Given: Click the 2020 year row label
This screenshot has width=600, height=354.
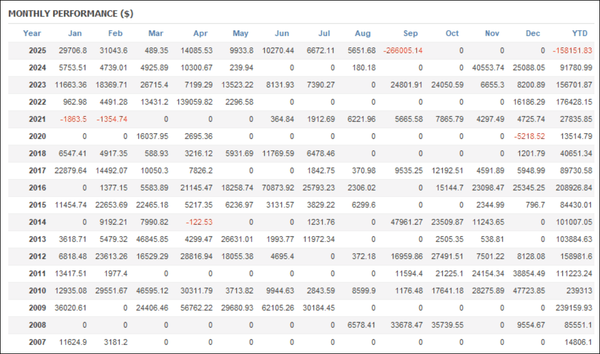Looking at the screenshot, I should pyautogui.click(x=38, y=137).
